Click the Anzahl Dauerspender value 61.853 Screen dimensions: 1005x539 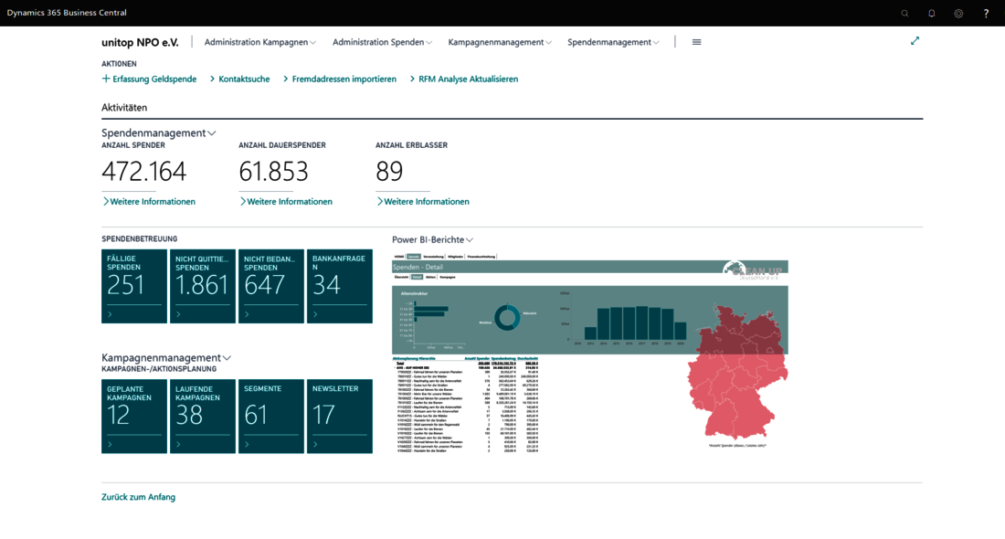click(x=274, y=171)
